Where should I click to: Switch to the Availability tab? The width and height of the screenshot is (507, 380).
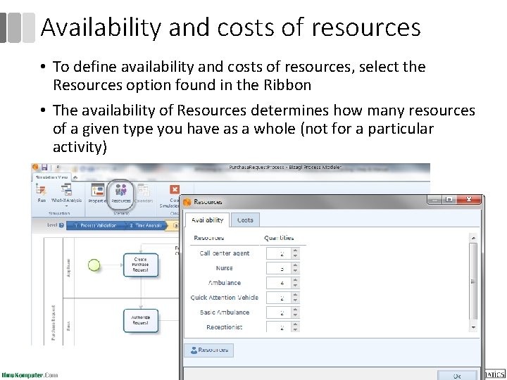tap(207, 220)
